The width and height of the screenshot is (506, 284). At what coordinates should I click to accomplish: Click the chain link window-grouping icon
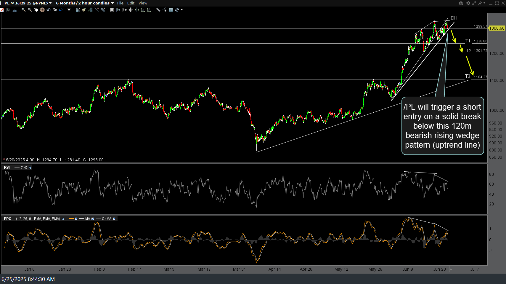coord(474,3)
